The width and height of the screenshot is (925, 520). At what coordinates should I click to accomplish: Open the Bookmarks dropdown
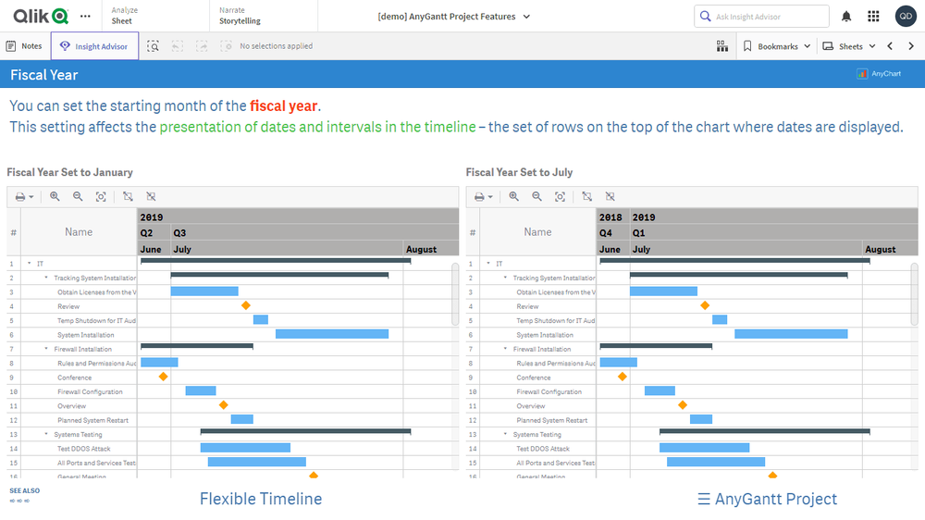[x=777, y=46]
